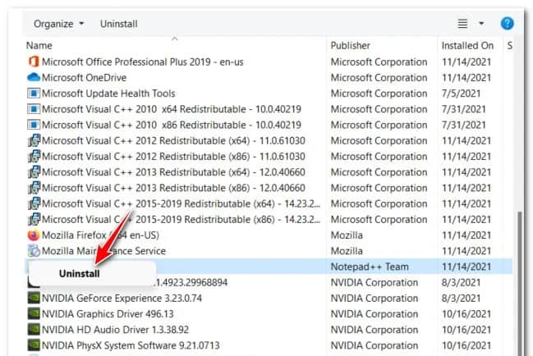Select Visual C++ 2010 x86 Redistributable - 10.0.40219
This screenshot has width=533, height=356.
click(172, 125)
